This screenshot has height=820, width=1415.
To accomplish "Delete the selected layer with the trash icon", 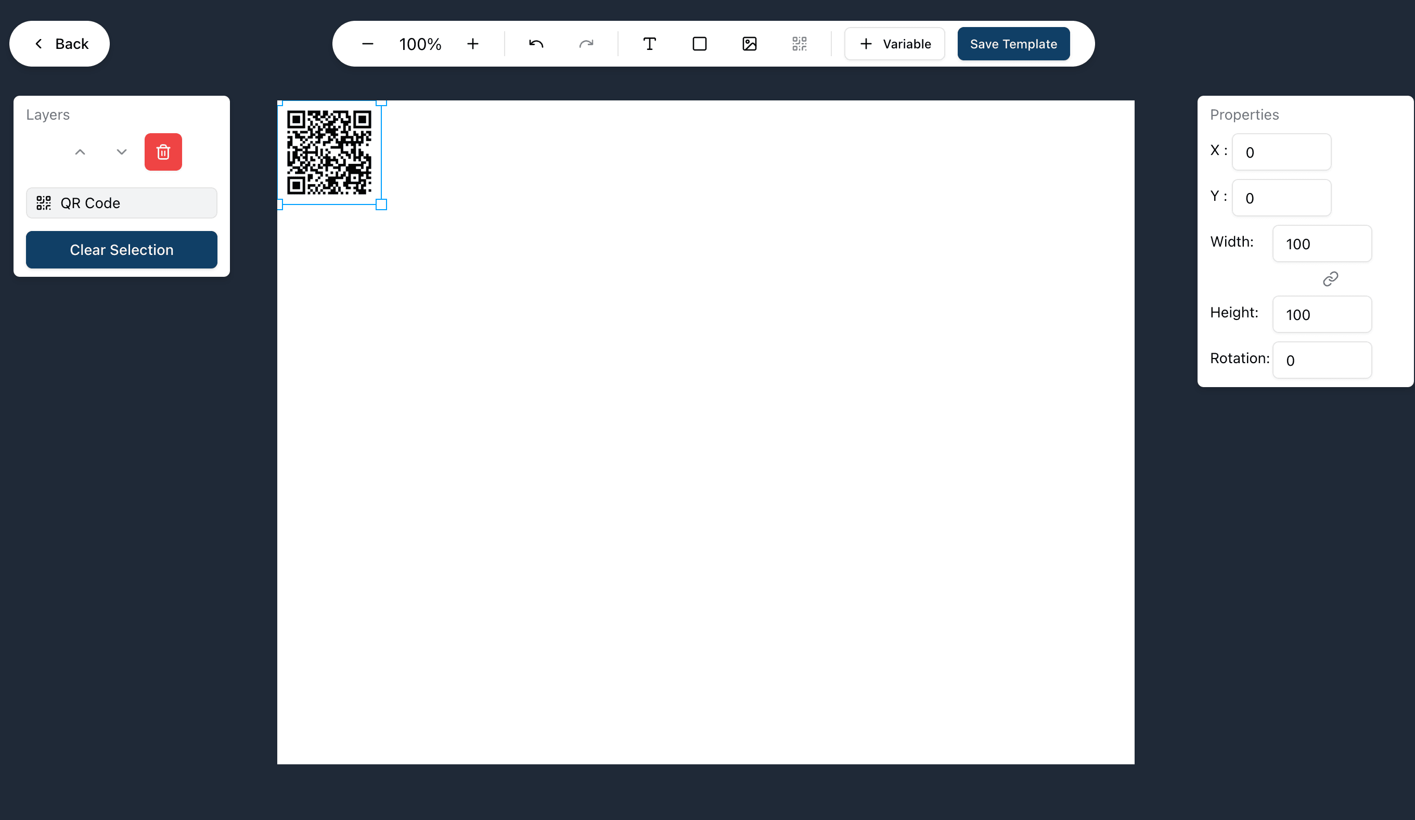I will [163, 151].
